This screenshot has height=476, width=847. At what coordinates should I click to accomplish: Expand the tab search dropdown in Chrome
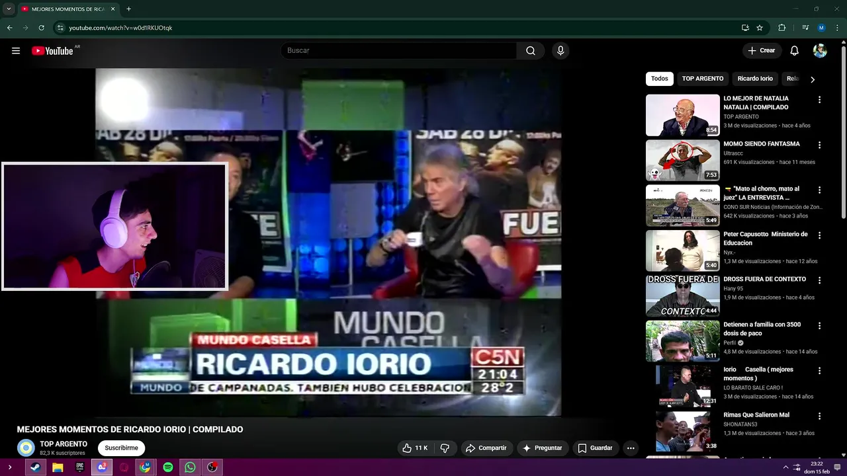click(x=9, y=9)
